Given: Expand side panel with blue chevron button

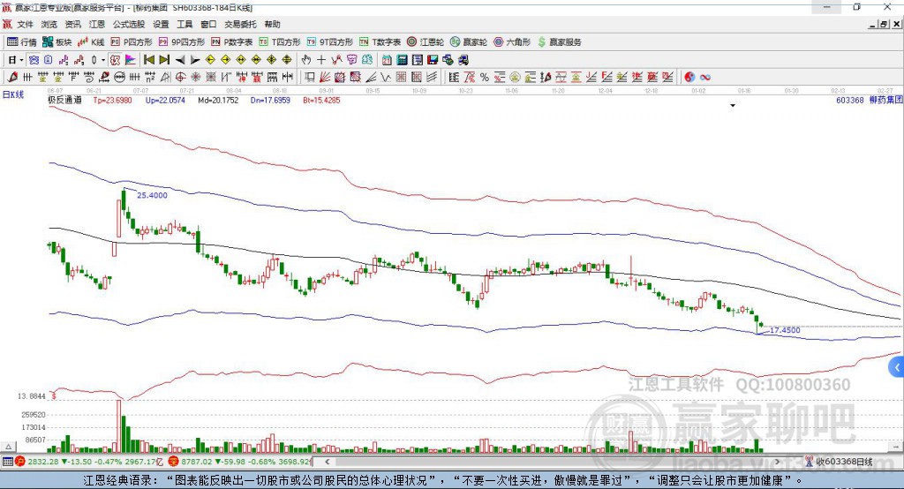Looking at the screenshot, I should [897, 367].
